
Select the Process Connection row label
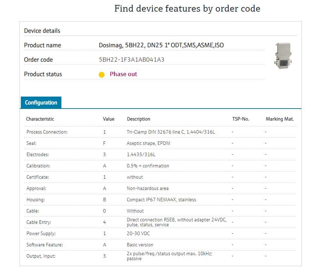[47, 132]
